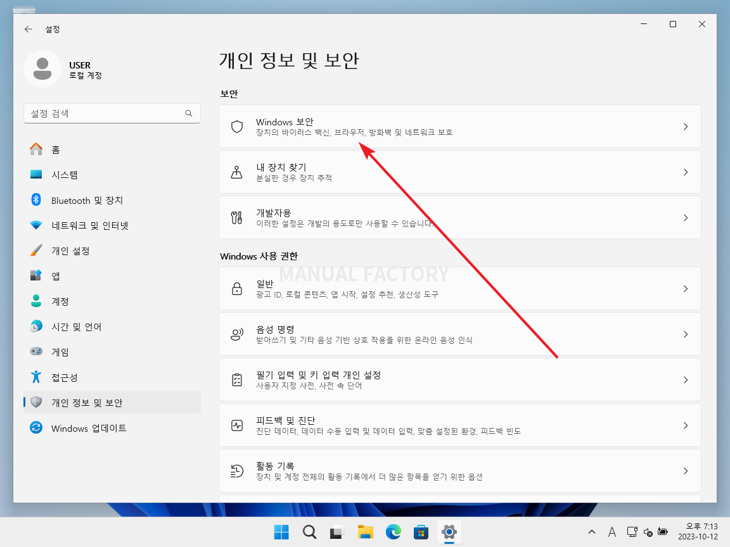Click the 개인 정보 및 보안 shield icon
This screenshot has width=730, height=547.
[x=36, y=403]
